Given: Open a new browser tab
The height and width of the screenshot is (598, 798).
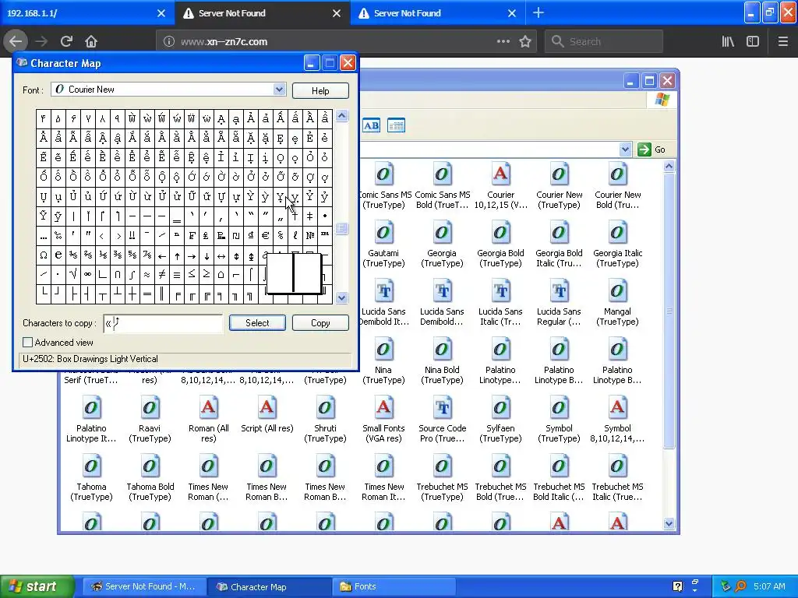Looking at the screenshot, I should click(538, 13).
